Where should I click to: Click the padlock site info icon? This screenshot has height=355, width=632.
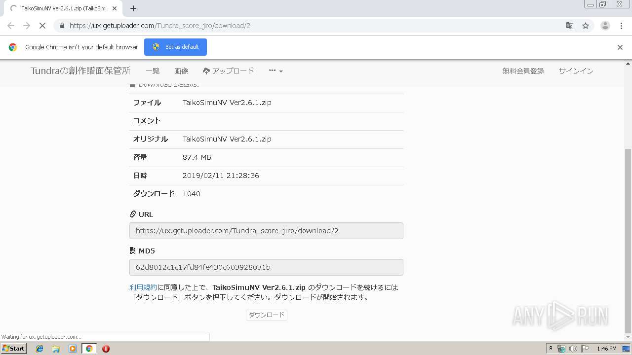coord(62,26)
